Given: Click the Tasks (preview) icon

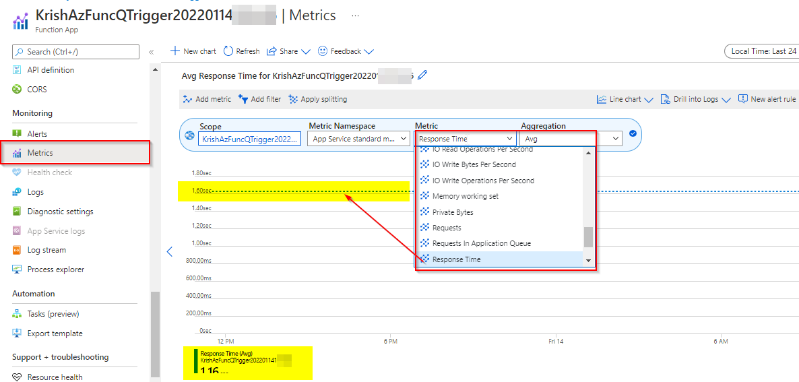Looking at the screenshot, I should [x=17, y=314].
